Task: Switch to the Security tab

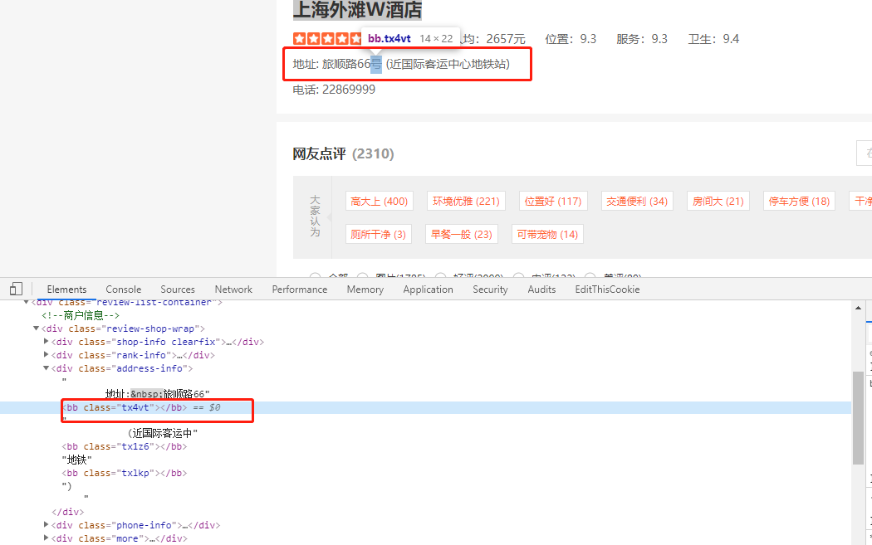Action: tap(491, 290)
